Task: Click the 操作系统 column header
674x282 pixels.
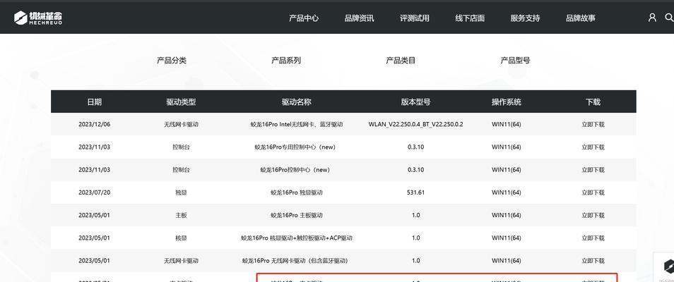Action: pos(507,102)
